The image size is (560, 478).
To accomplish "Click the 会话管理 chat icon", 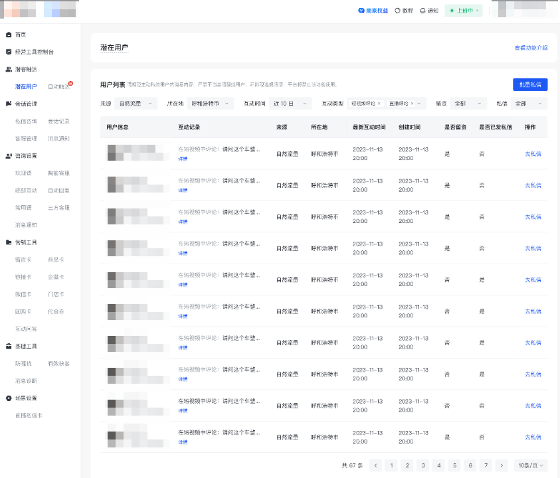I will [9, 104].
